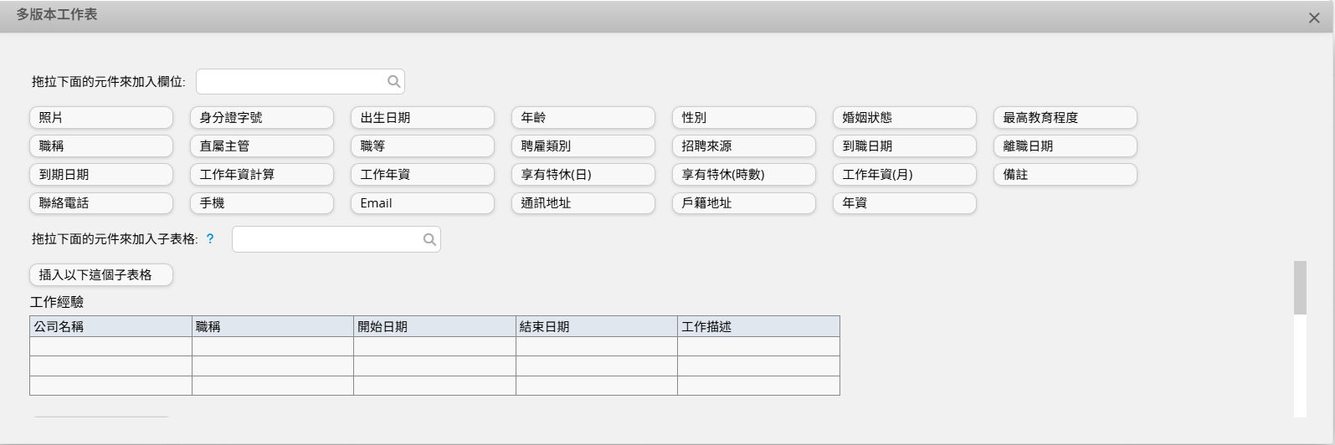Close the 多版本工作表 dialog
Screen dimensions: 1335x445
coord(1313,18)
